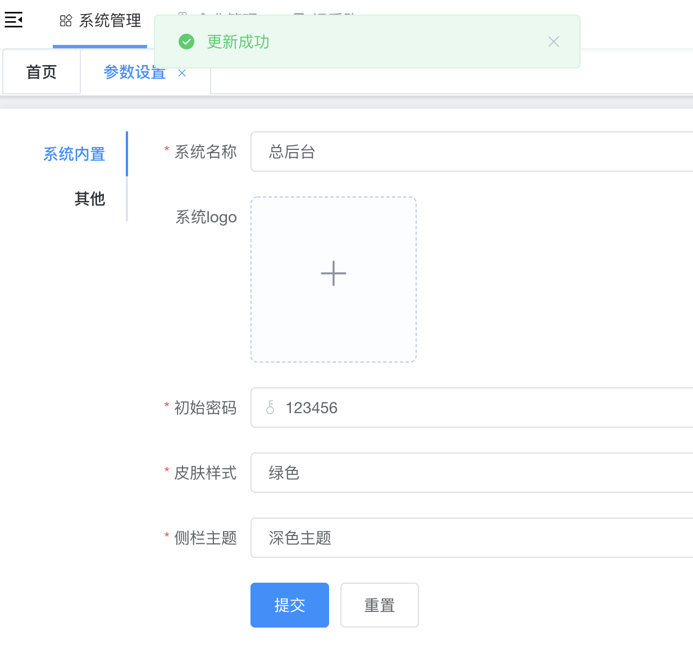Upload a logo via the plus icon
Image resolution: width=693 pixels, height=659 pixels.
pyautogui.click(x=333, y=273)
